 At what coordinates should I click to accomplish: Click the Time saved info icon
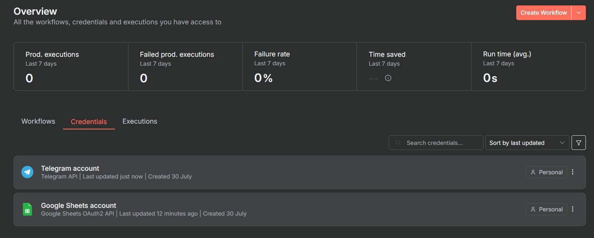pos(388,78)
